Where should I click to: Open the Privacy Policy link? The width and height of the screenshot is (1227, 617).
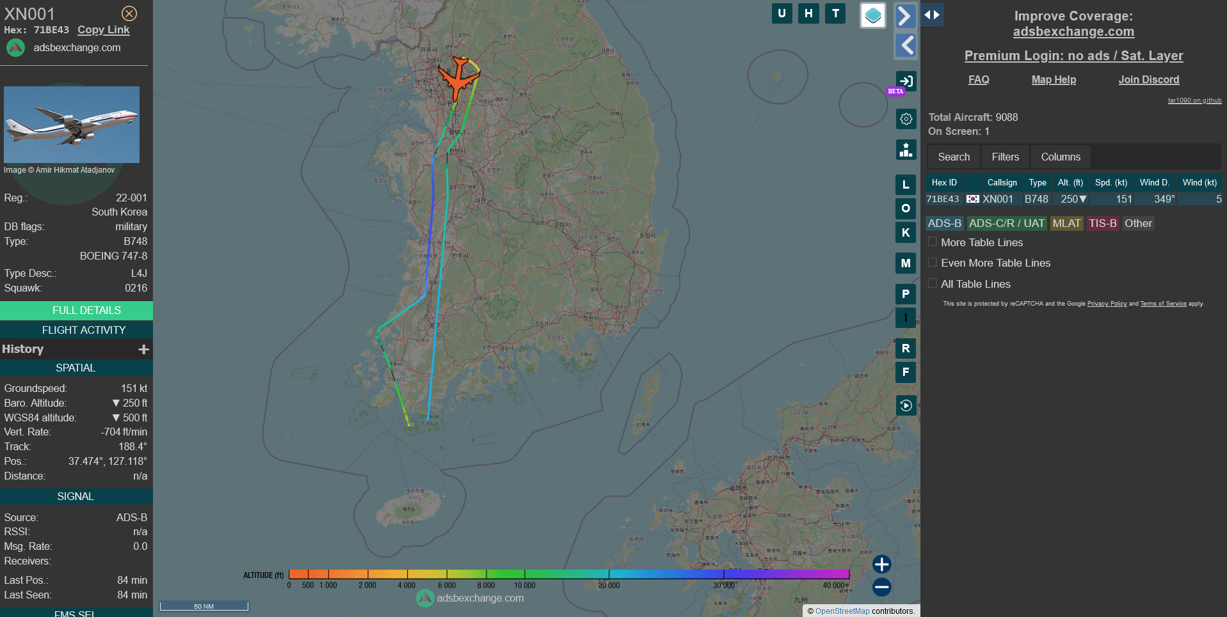point(1107,304)
